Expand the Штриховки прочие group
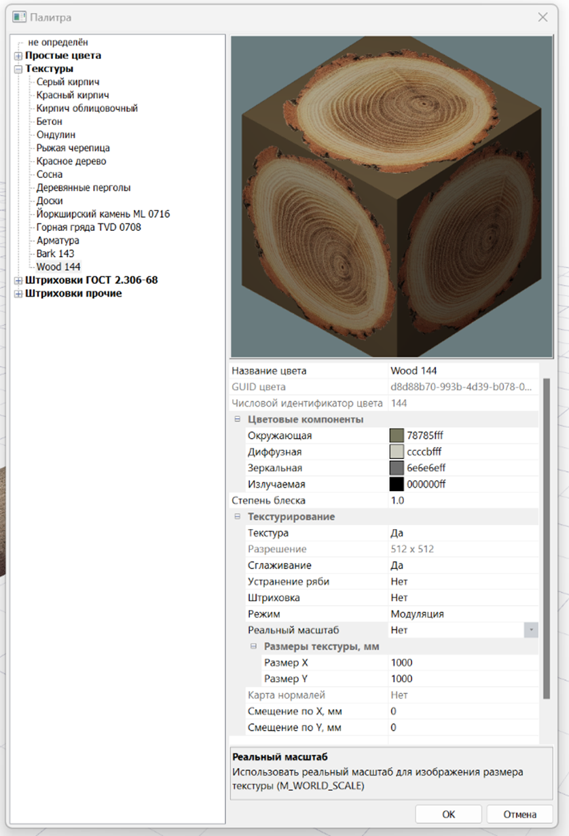 [x=18, y=294]
